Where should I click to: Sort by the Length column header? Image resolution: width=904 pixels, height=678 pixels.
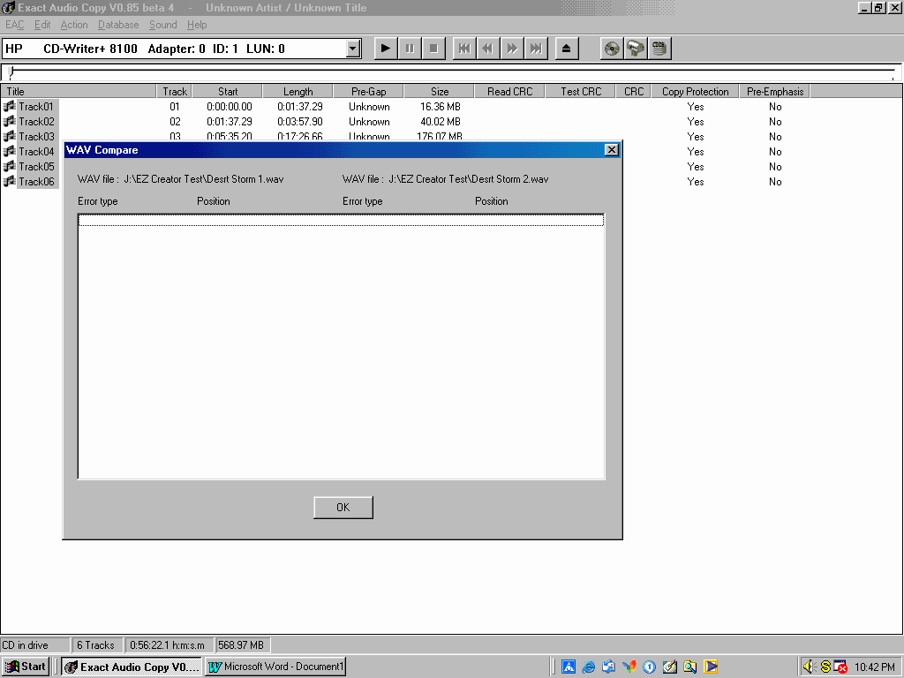[298, 91]
